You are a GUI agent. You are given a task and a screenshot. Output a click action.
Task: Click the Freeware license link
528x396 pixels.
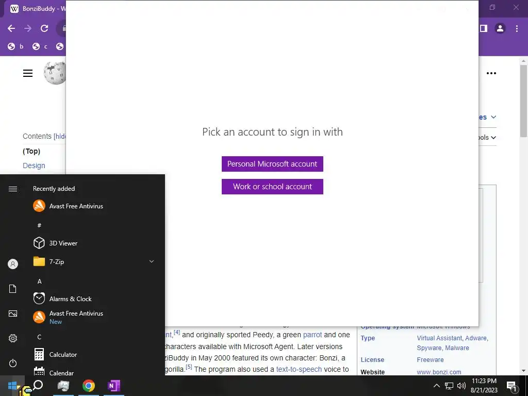tap(430, 359)
